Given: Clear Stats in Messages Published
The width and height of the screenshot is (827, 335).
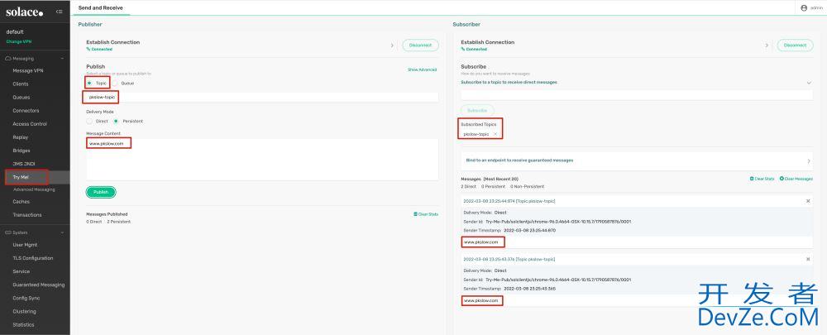Looking at the screenshot, I should [426, 214].
